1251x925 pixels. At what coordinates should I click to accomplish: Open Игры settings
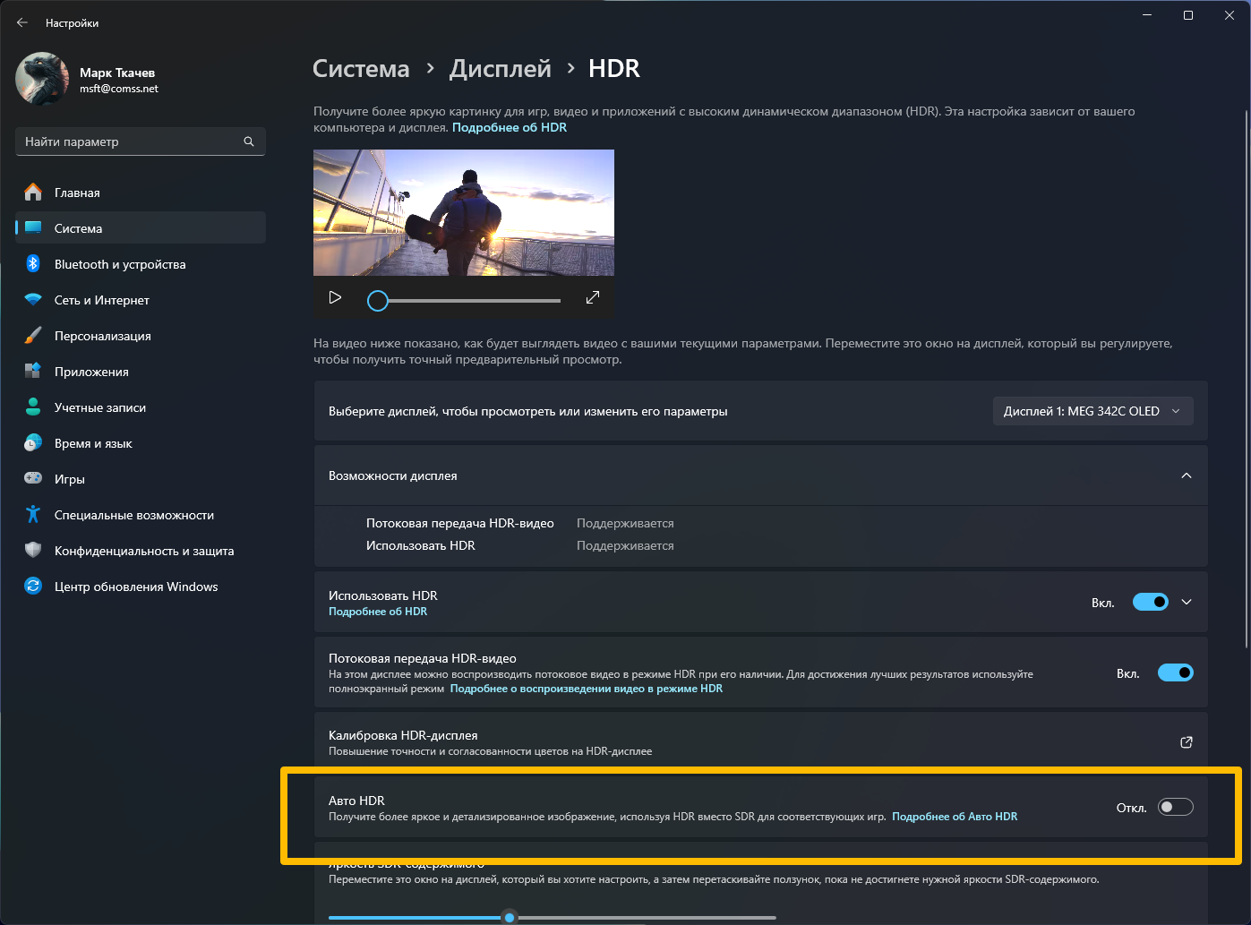pos(141,479)
